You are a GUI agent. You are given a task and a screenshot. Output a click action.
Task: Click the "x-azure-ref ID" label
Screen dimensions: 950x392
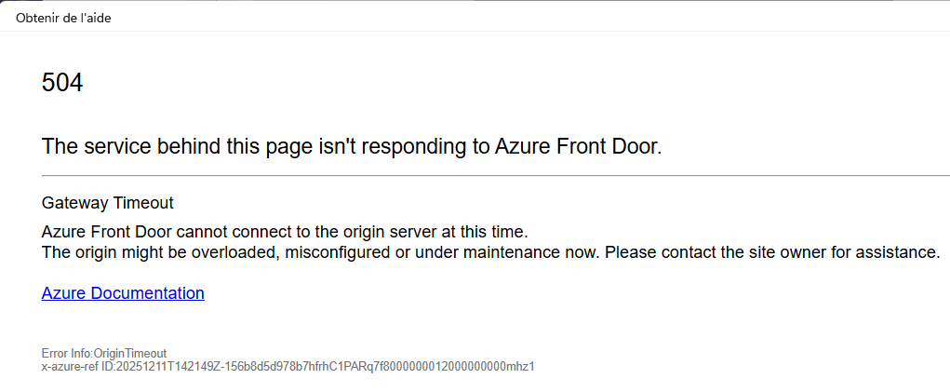pos(78,367)
